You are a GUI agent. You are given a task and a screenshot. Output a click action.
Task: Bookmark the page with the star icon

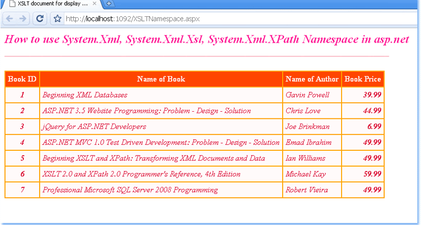click(x=57, y=19)
